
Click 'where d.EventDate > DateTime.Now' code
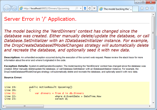(78, 96)
